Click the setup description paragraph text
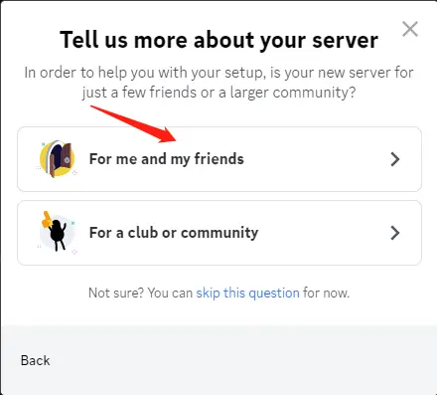Viewport: 437px width, 395px height. (218, 83)
